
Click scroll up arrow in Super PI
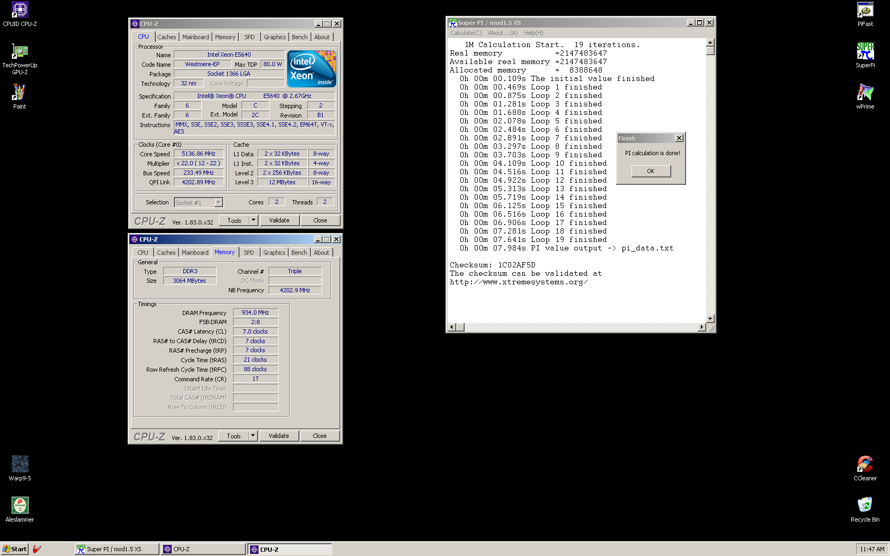pos(710,42)
